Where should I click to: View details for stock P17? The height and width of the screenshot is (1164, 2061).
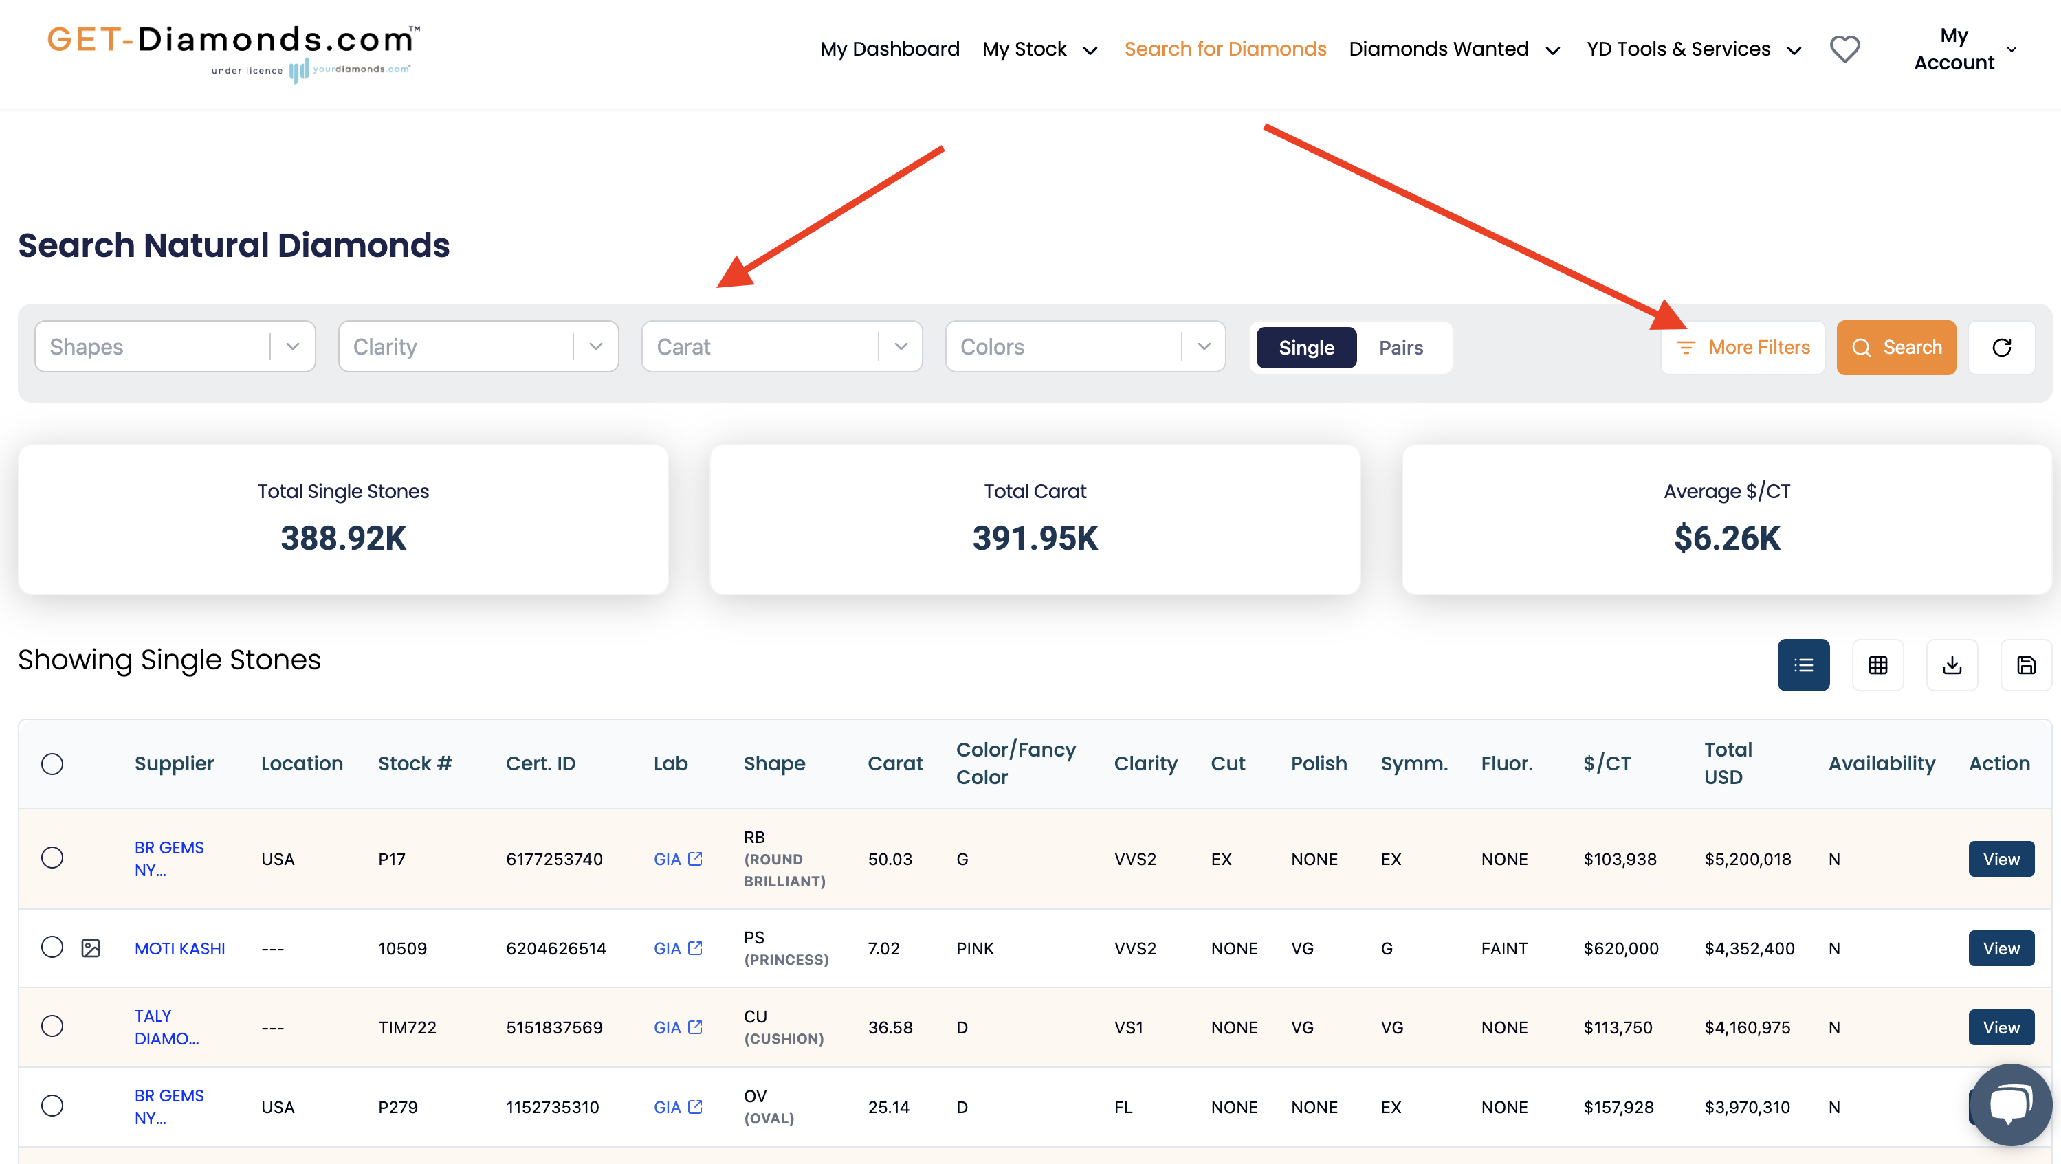click(x=2001, y=859)
